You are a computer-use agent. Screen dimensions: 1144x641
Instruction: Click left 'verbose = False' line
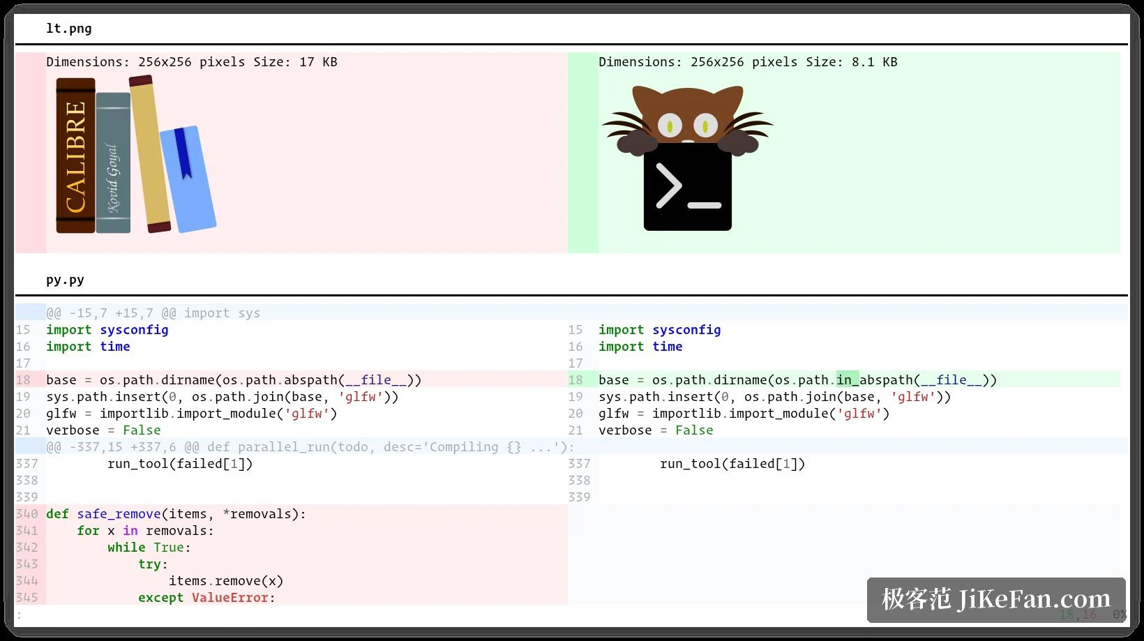click(x=103, y=430)
